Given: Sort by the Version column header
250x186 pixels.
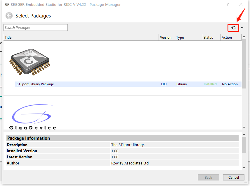Looking at the screenshot, I should coord(167,38).
